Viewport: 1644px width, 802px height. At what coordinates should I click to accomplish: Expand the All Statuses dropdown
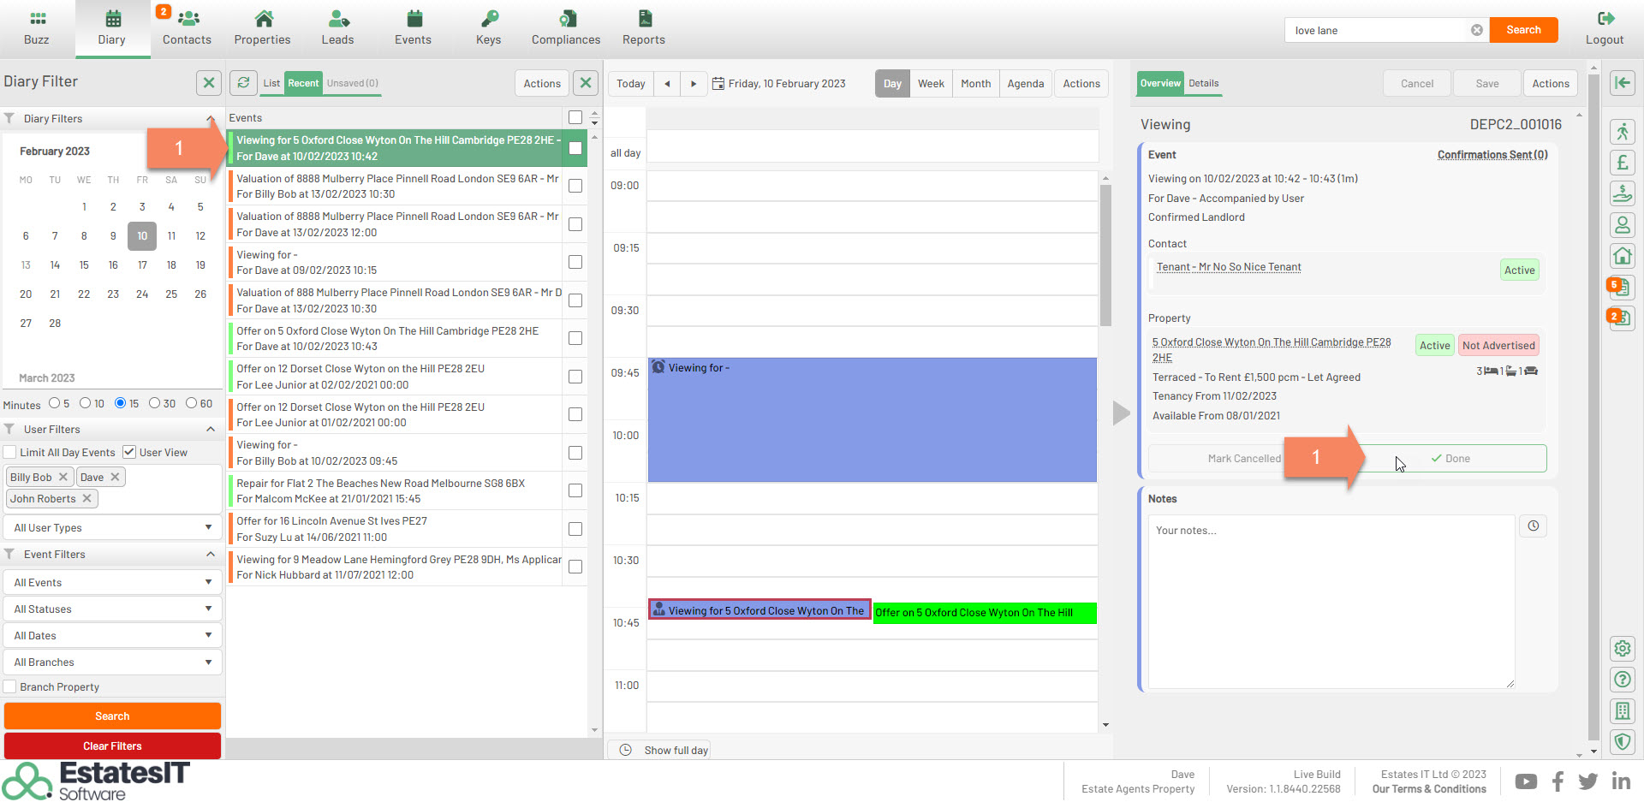tap(112, 609)
